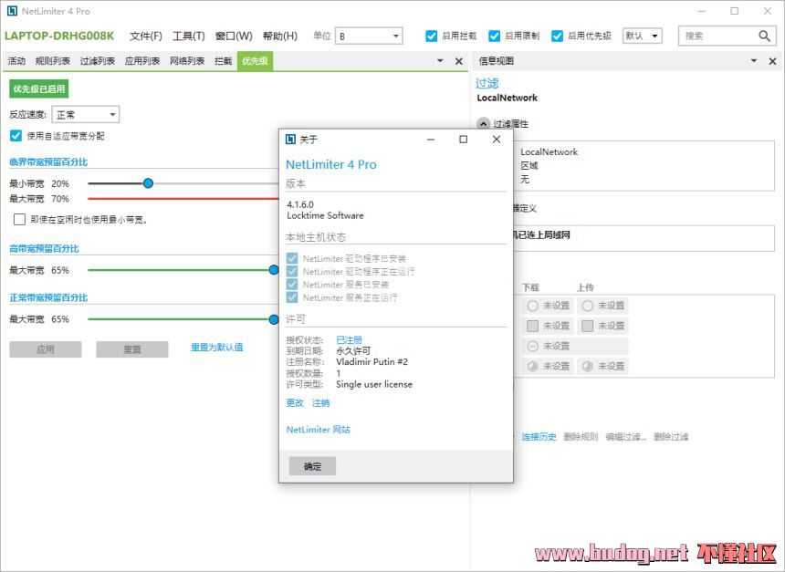Confirm the 关于 dialog with 确定

click(312, 466)
